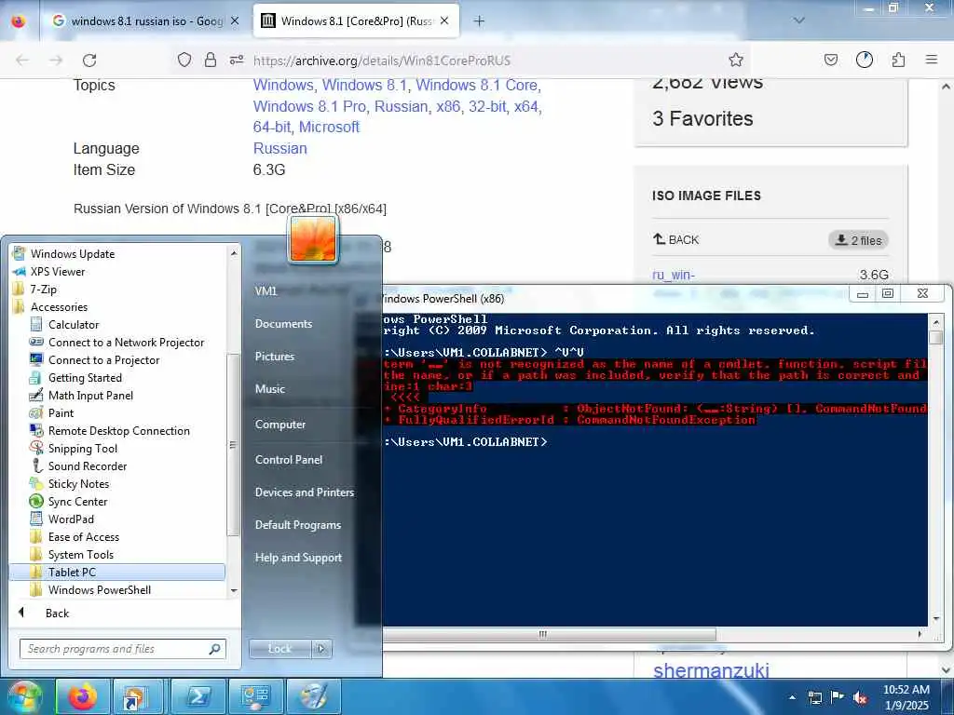Open Getting Started item
Viewport: 954px width, 715px height.
tap(85, 378)
